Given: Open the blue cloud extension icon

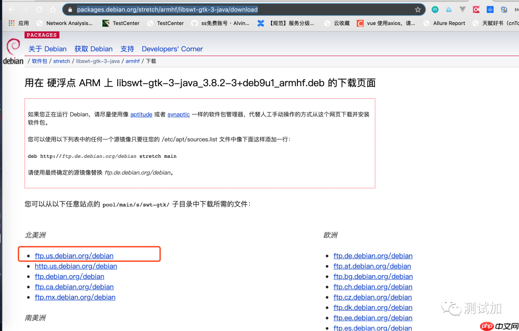Looking at the screenshot, I should pyautogui.click(x=448, y=9).
